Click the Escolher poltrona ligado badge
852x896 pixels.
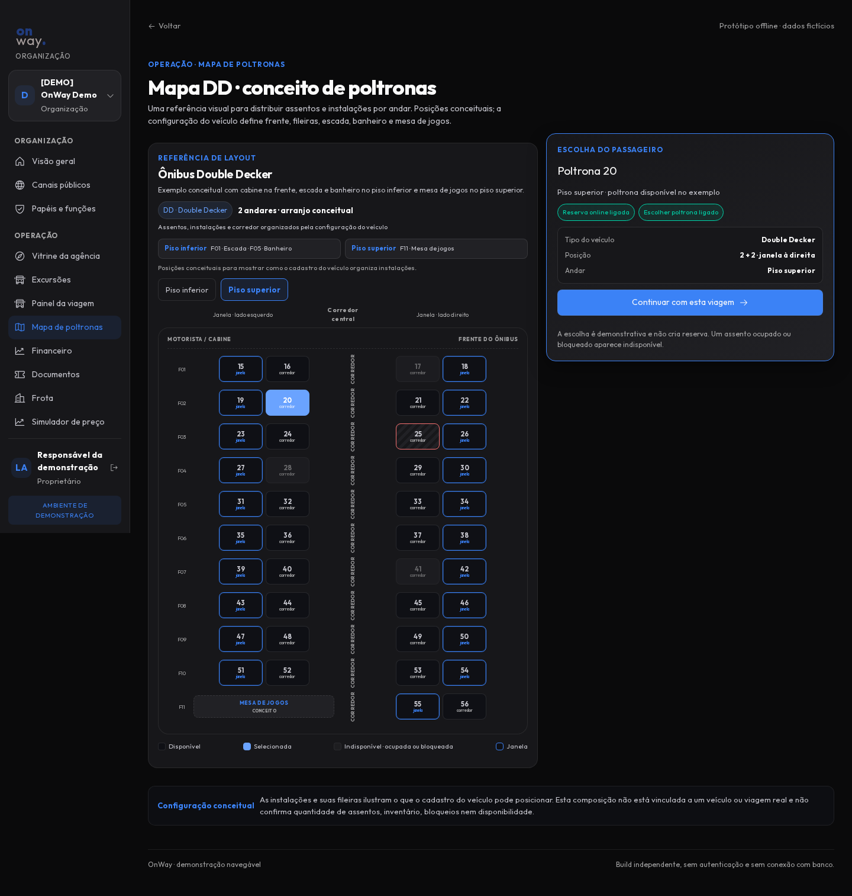tap(681, 213)
